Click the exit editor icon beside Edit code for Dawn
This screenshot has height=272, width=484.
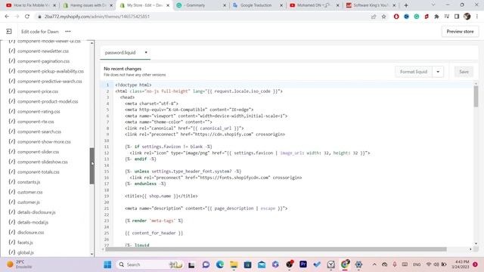pos(9,32)
